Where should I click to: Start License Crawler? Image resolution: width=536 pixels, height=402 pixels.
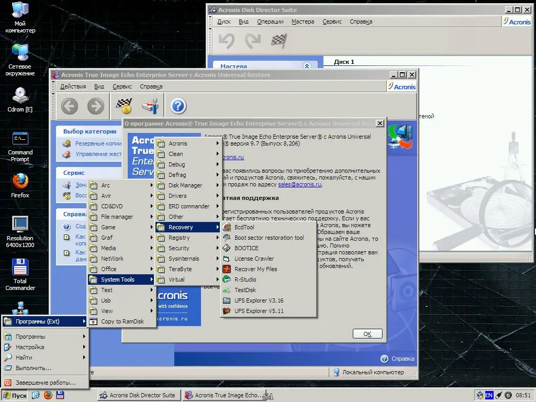(269, 259)
